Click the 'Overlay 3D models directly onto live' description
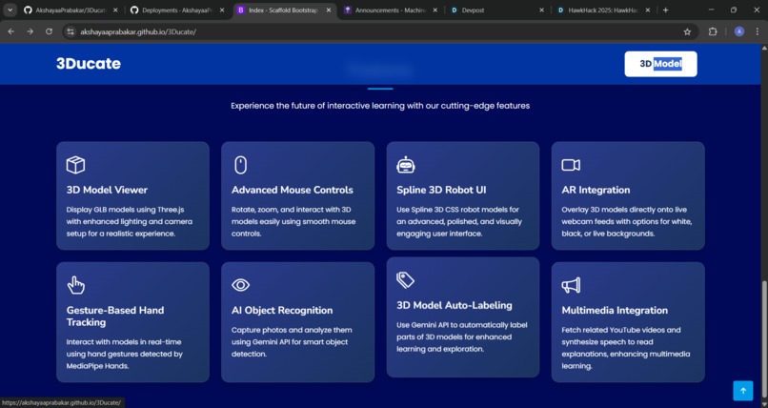The width and height of the screenshot is (768, 408). coord(626,221)
